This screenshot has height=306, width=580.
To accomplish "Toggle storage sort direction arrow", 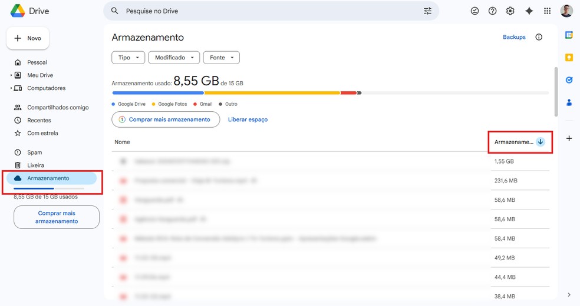I will [x=541, y=142].
